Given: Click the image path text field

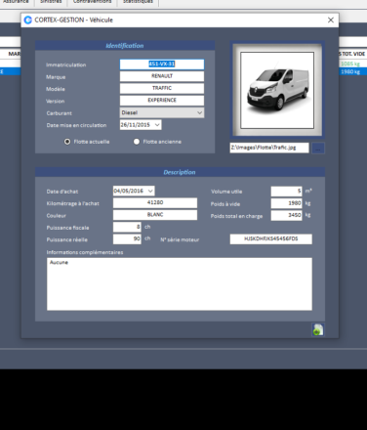Looking at the screenshot, I should (x=269, y=148).
